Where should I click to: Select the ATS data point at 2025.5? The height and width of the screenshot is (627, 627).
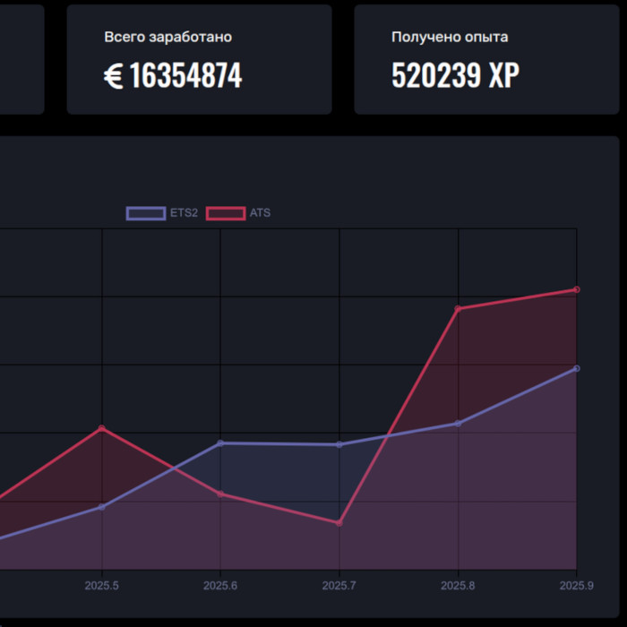(x=102, y=428)
